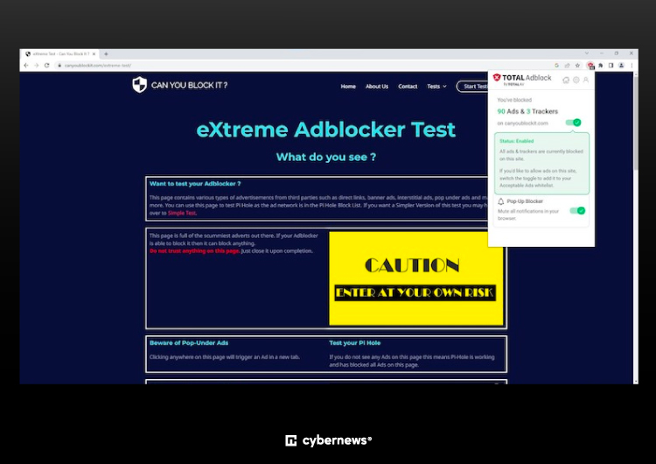Click the Want to test your Adblocker ? heading
Screen dimensions: 656x464
click(x=195, y=184)
